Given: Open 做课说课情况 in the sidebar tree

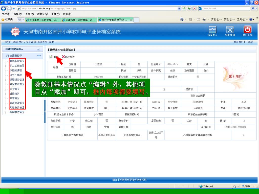Looking at the screenshot, I should [17, 103].
